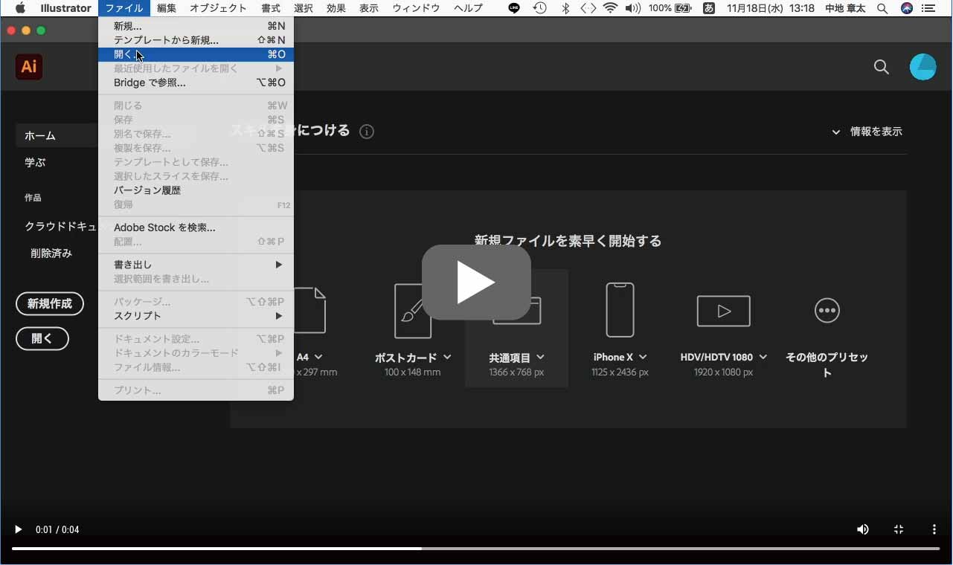Select 学ぶ in the sidebar
The image size is (953, 565).
pos(35,162)
